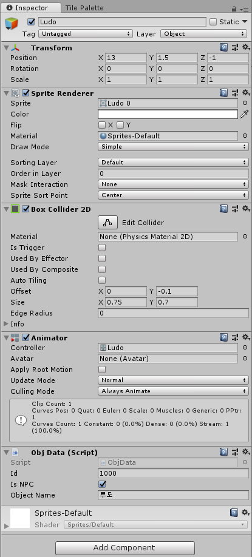Open the Sprites-Default material gear menu
The width and height of the screenshot is (252, 557).
coord(246,513)
